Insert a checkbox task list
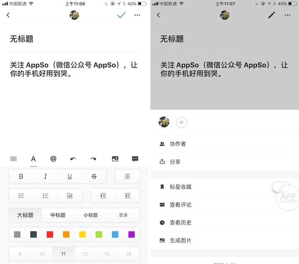The width and height of the screenshot is (299, 264). (70, 196)
